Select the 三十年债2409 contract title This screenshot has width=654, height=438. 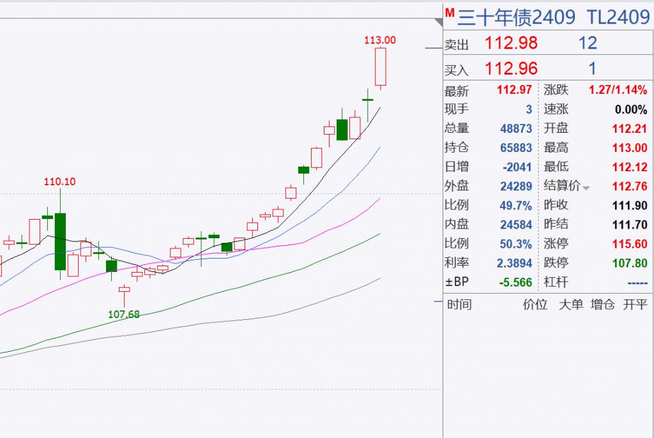click(516, 17)
